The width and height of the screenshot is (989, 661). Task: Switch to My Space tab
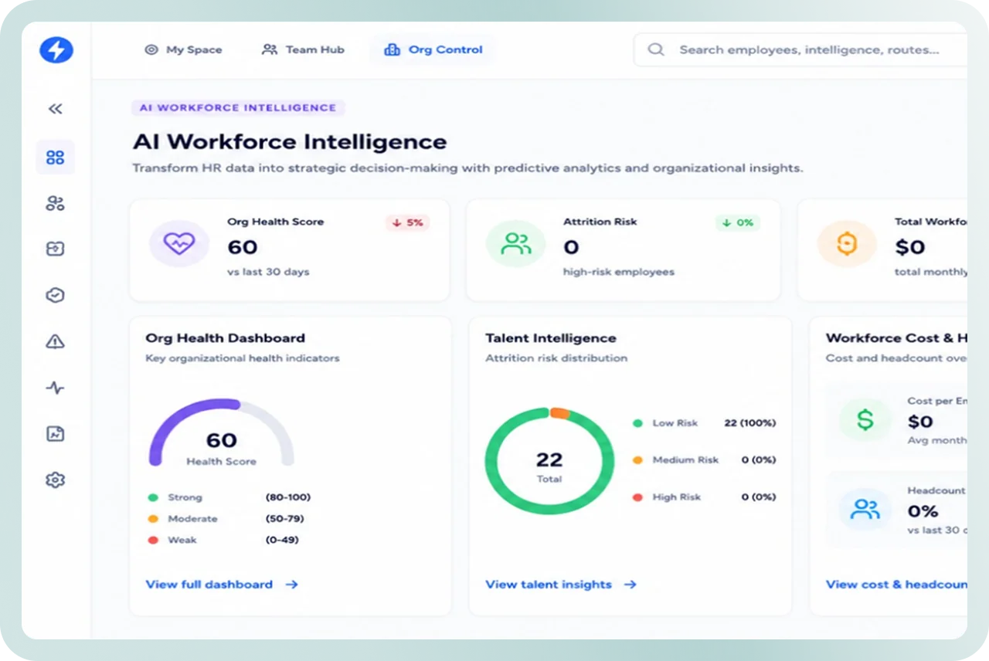point(183,49)
